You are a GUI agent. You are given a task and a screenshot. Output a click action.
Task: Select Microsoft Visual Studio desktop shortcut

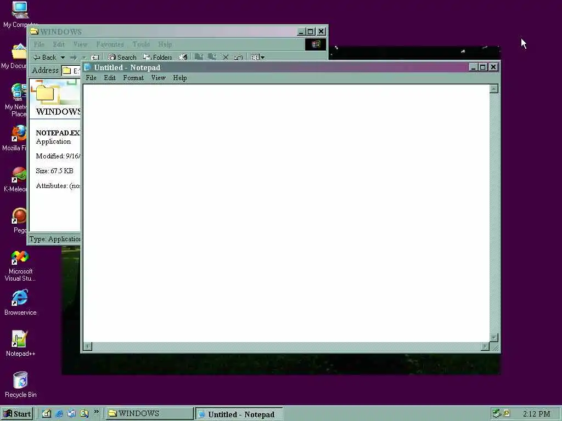pyautogui.click(x=20, y=266)
